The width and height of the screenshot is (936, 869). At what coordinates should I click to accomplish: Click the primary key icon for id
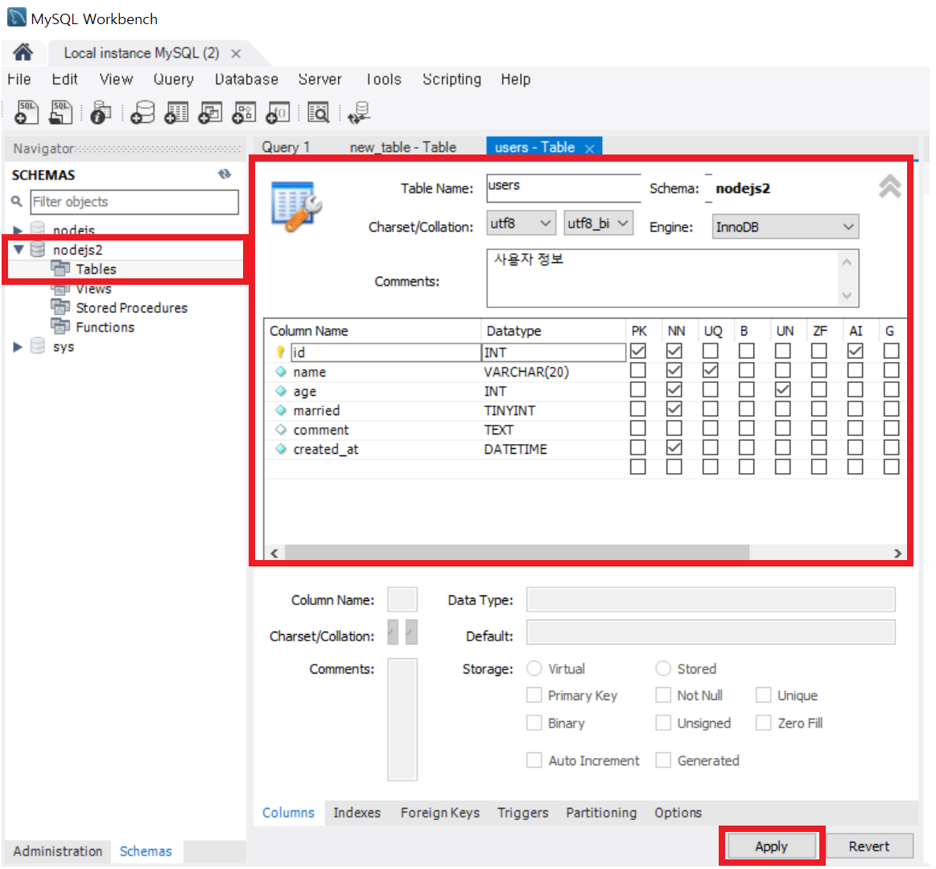(280, 352)
